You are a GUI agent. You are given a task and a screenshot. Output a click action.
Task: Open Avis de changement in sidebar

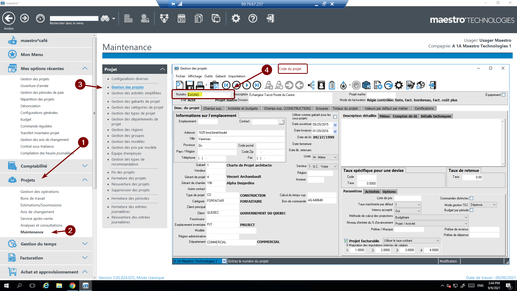coord(37,212)
